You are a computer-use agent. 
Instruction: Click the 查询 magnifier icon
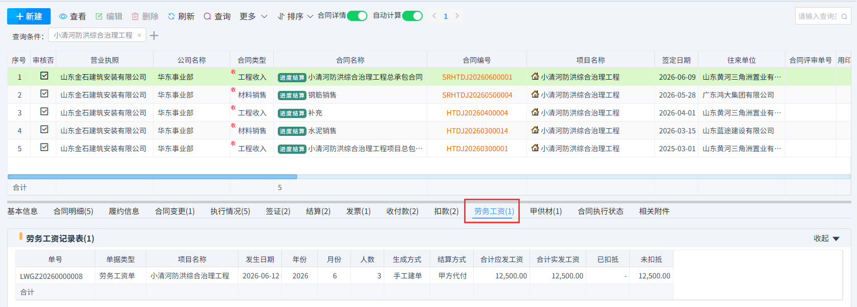[x=207, y=16]
